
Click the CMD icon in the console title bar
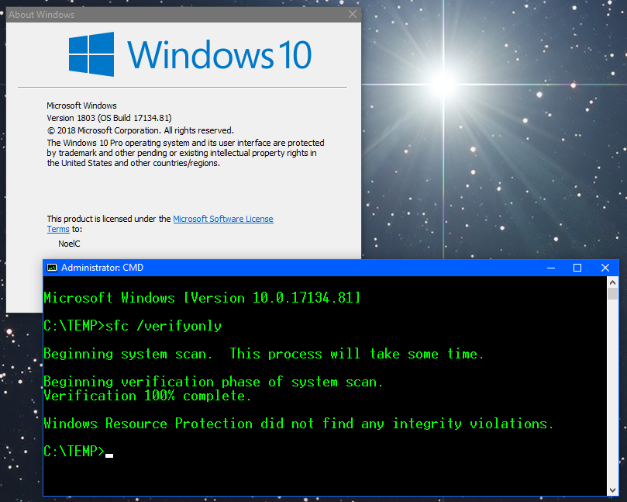pos(52,268)
